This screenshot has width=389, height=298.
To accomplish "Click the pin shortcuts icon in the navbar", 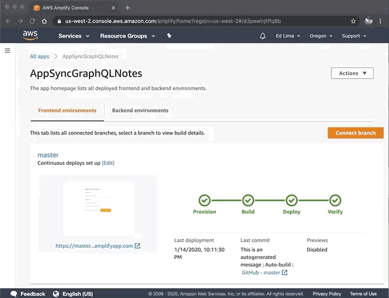I will [x=169, y=36].
